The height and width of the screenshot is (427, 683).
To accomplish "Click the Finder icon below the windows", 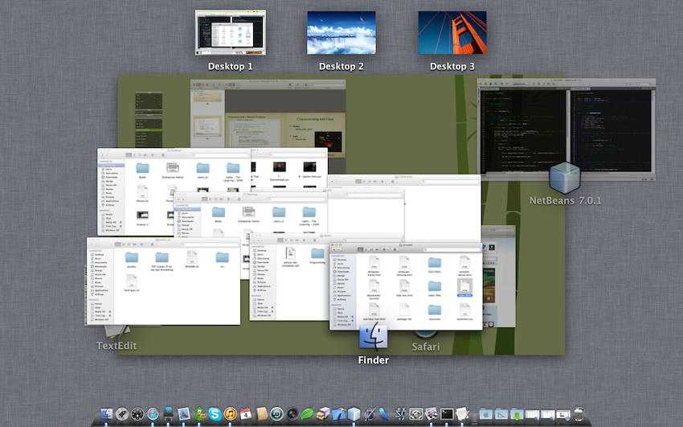I will pyautogui.click(x=374, y=338).
